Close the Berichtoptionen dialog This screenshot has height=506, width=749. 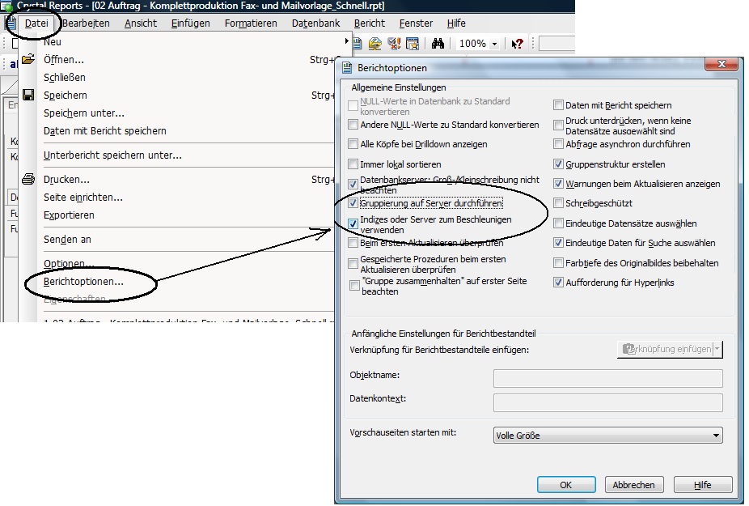[x=721, y=64]
